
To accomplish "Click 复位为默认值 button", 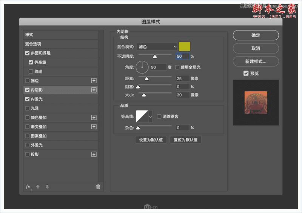I will (x=185, y=140).
